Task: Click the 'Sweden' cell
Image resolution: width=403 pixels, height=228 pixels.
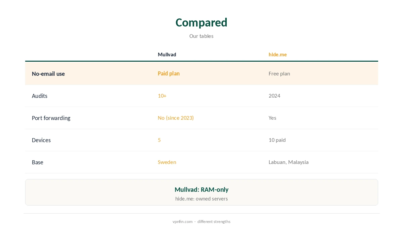Action: [x=167, y=162]
